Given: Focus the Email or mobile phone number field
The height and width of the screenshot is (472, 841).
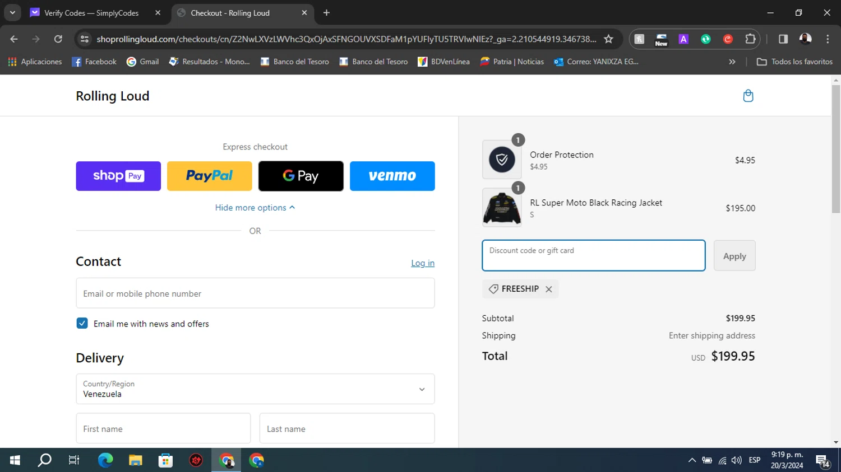Looking at the screenshot, I should (x=255, y=293).
